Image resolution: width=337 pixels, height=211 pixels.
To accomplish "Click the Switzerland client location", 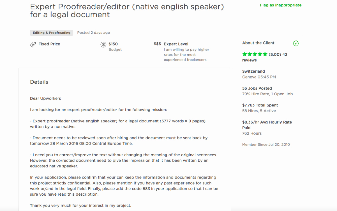I will tap(253, 71).
